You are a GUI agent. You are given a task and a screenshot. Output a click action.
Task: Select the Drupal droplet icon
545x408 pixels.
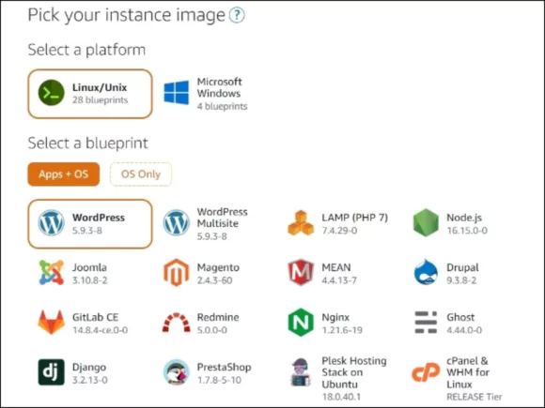coord(426,272)
